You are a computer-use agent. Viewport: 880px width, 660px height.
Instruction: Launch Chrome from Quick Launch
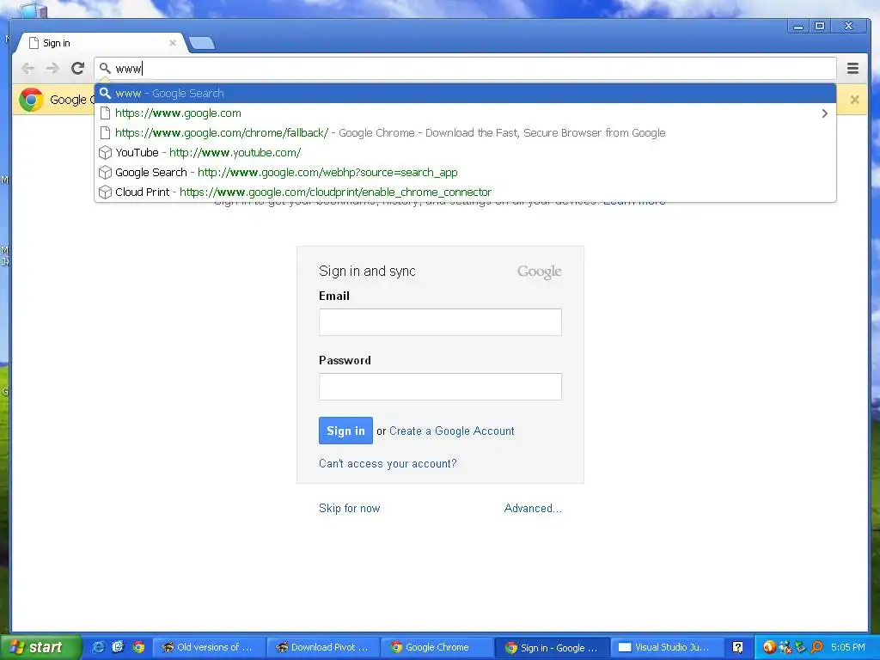138,647
